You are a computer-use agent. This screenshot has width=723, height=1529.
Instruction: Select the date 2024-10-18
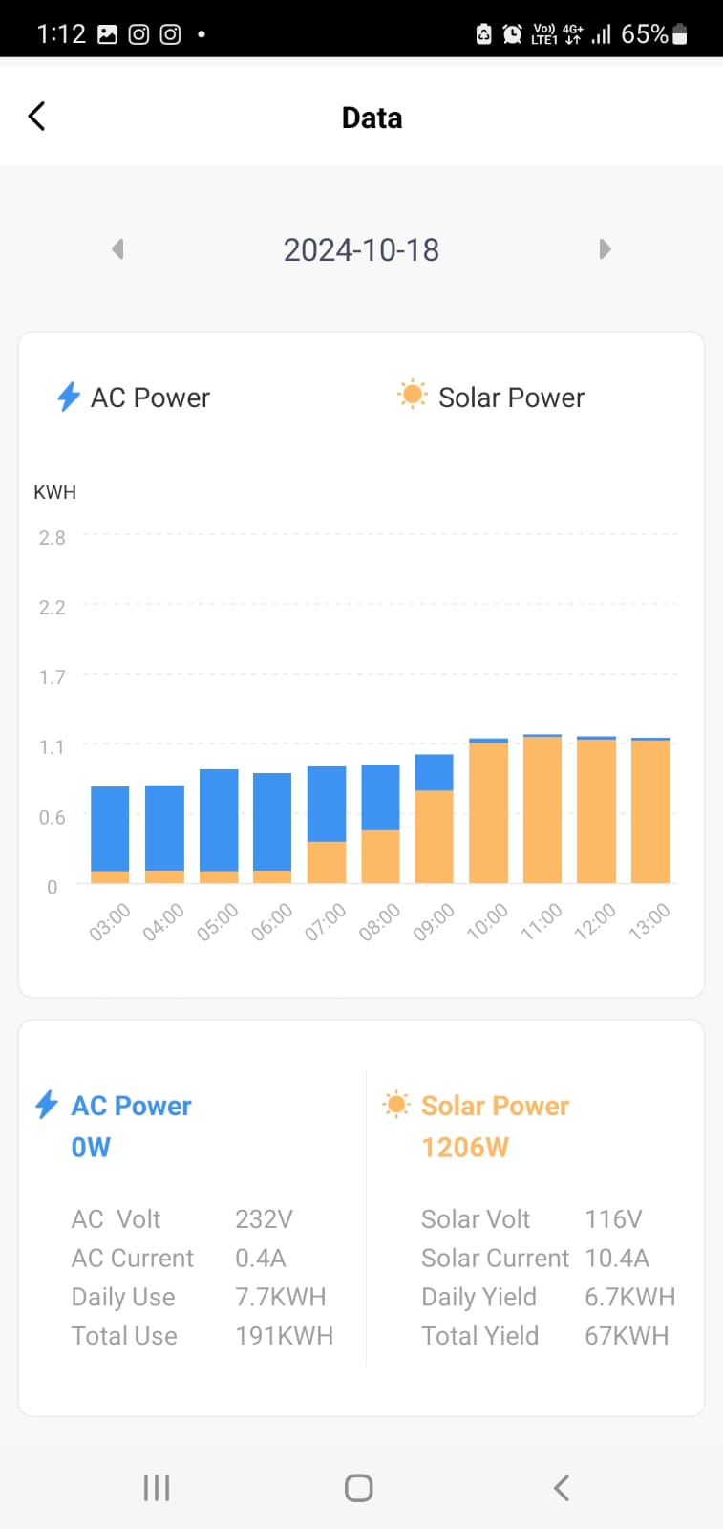pos(361,250)
